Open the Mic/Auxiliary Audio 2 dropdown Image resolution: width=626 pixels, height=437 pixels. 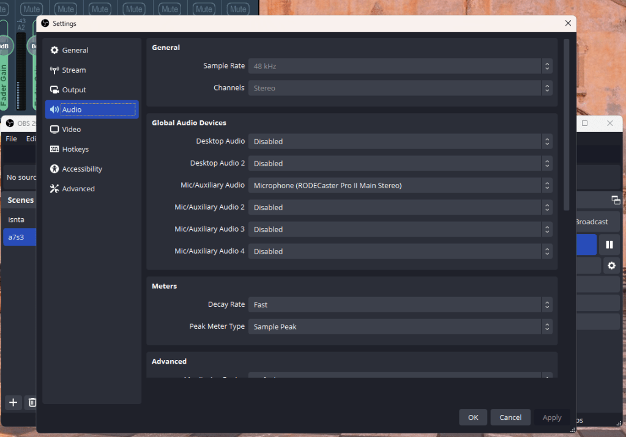pyautogui.click(x=400, y=207)
